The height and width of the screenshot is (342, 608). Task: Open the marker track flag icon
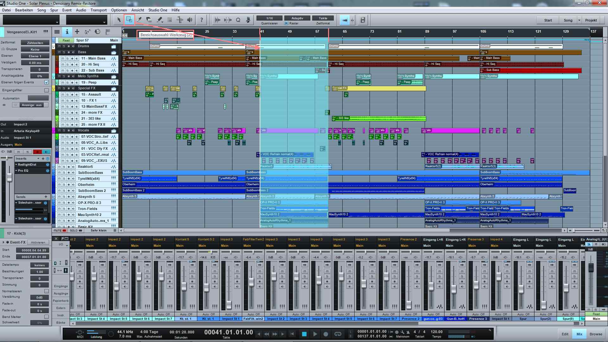[x=108, y=32]
